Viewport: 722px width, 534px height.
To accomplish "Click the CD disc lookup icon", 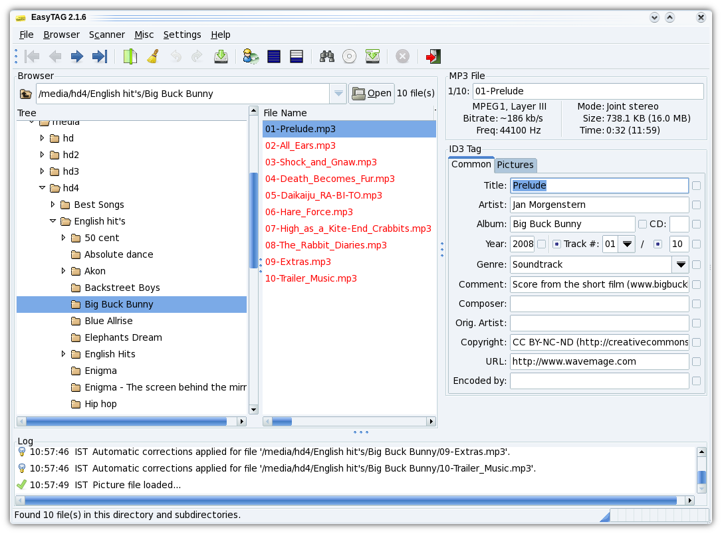I will [350, 56].
